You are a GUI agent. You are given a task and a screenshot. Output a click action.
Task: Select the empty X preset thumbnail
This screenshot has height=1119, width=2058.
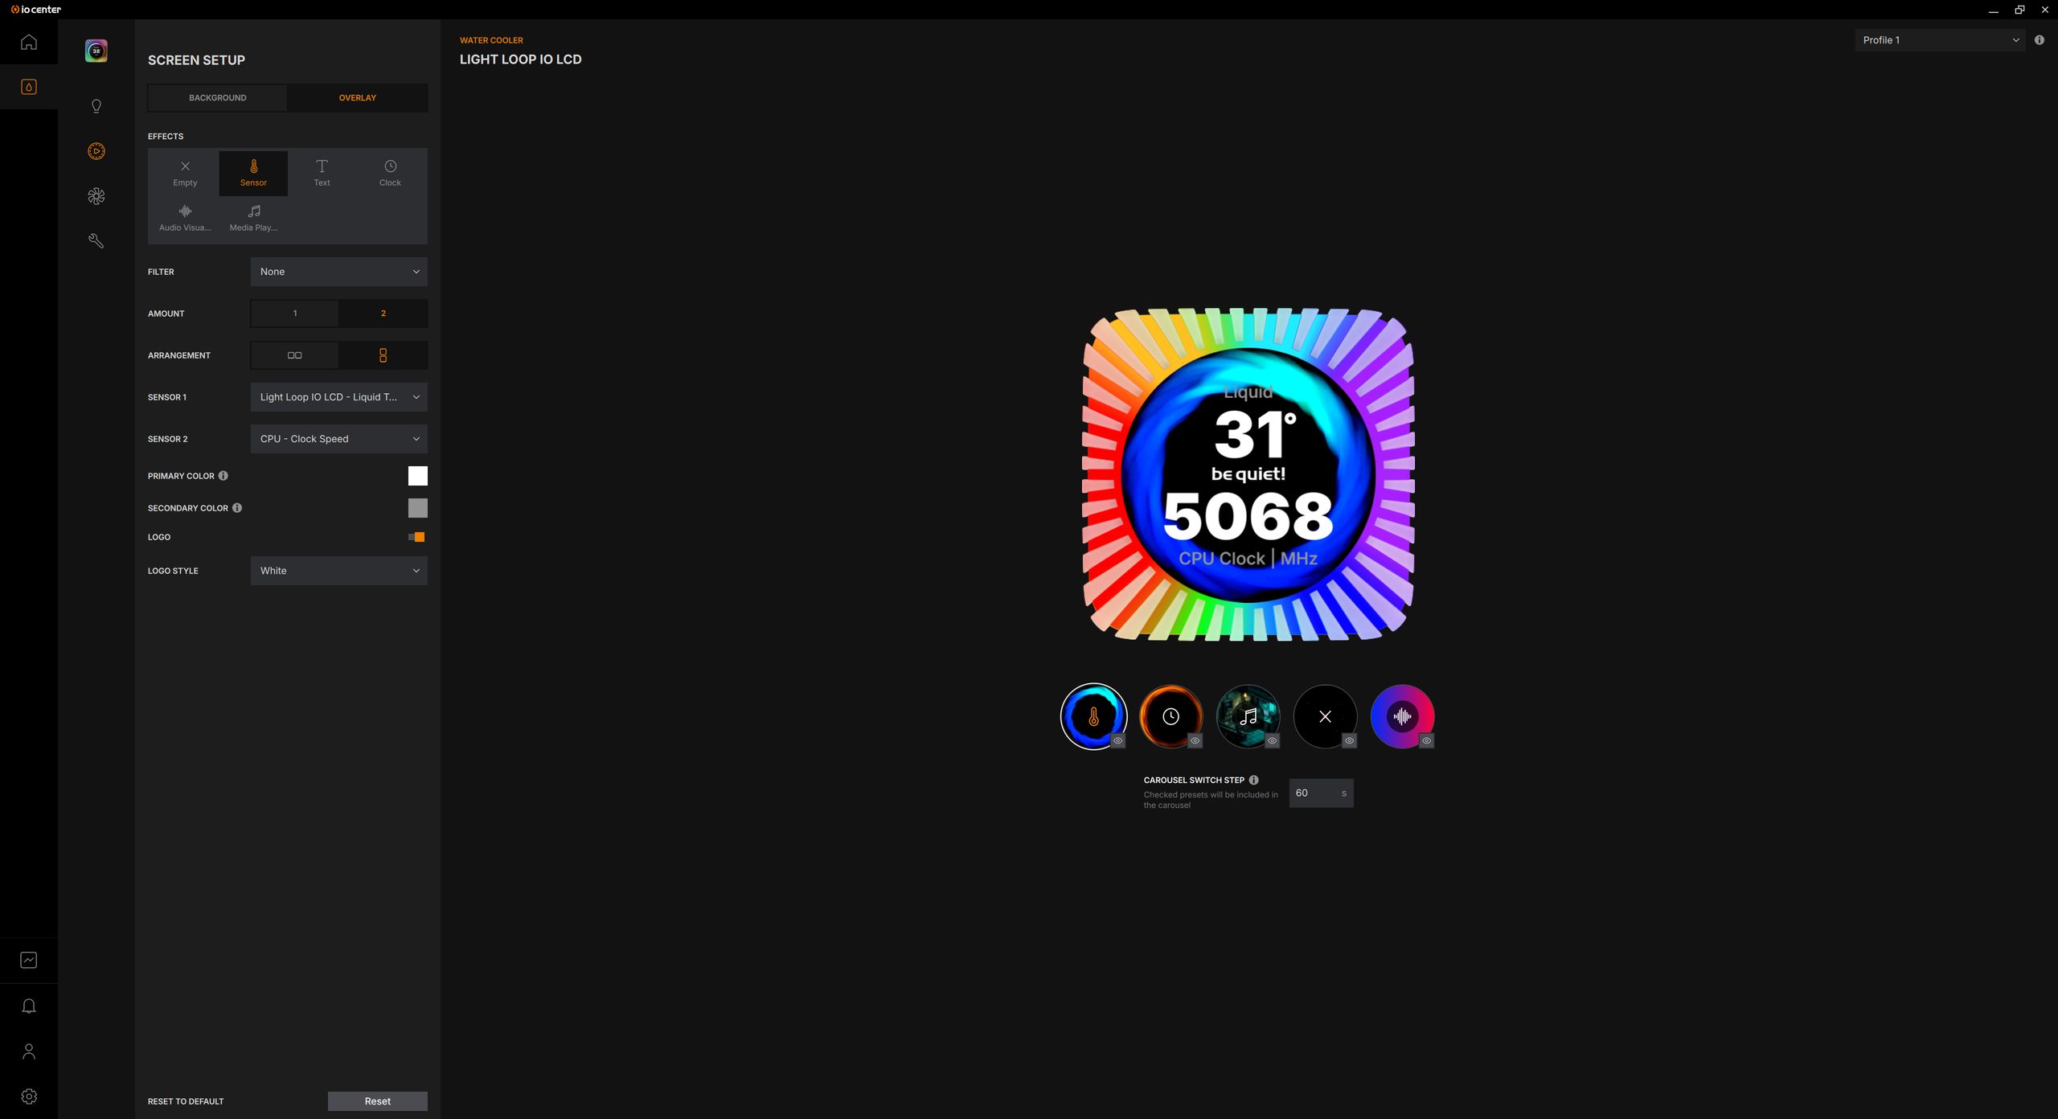(x=1325, y=716)
